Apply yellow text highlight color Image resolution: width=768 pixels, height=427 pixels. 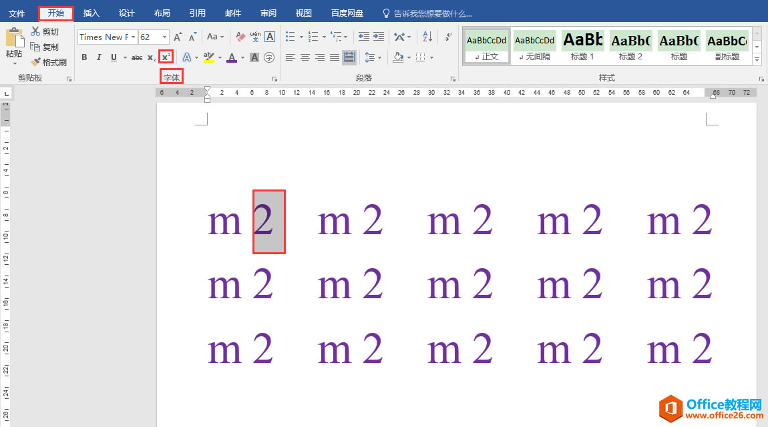coord(209,57)
